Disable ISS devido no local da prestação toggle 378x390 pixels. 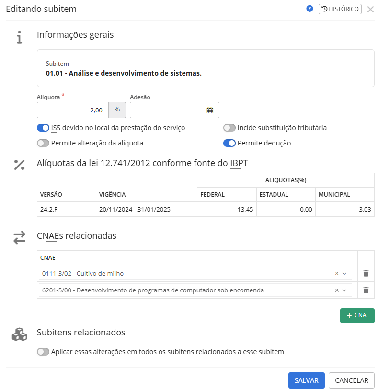point(43,128)
